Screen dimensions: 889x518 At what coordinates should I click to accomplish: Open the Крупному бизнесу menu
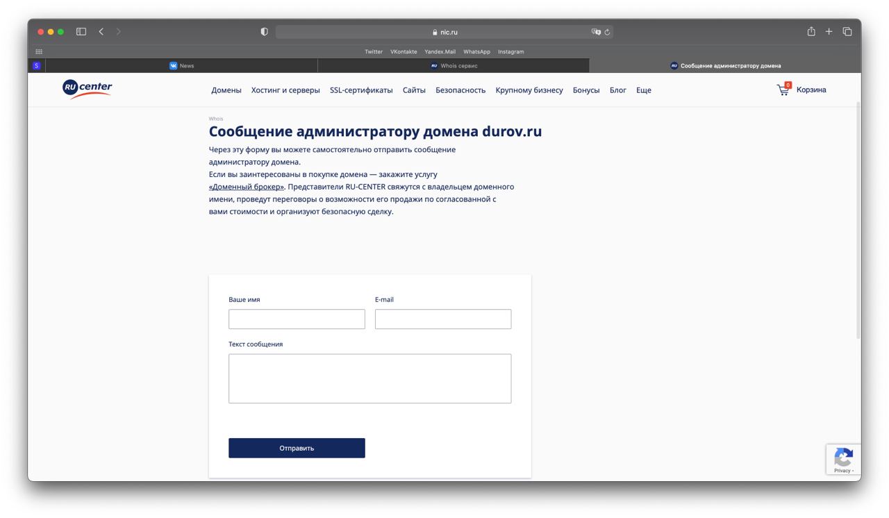[x=529, y=90]
